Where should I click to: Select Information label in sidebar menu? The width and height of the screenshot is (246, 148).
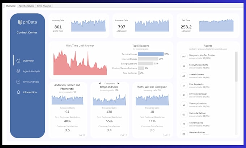30,92
